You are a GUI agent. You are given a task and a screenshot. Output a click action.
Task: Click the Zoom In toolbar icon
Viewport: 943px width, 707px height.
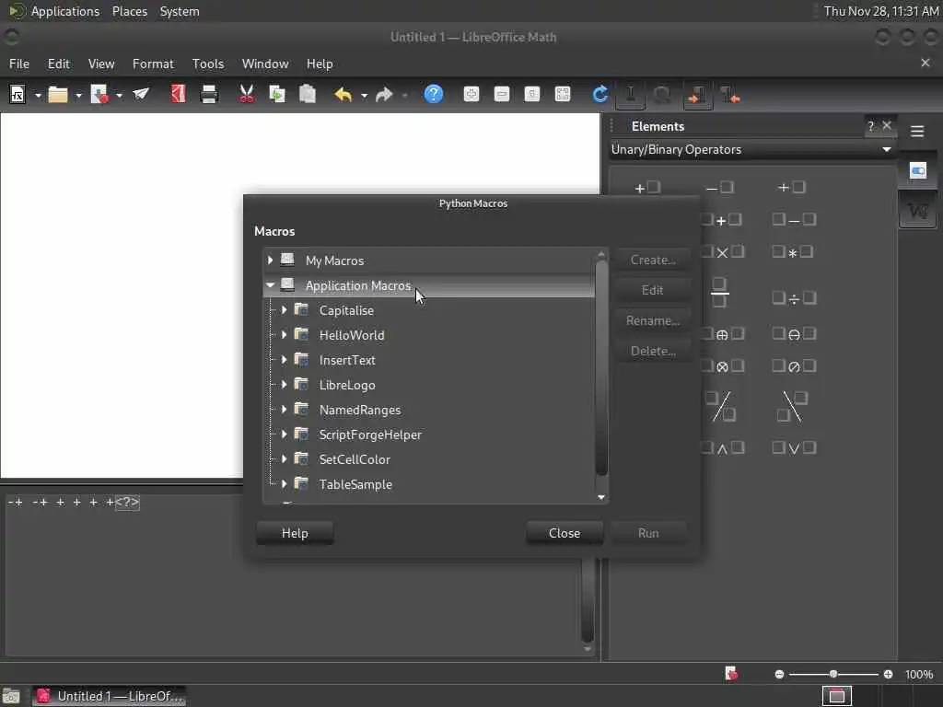(x=471, y=95)
